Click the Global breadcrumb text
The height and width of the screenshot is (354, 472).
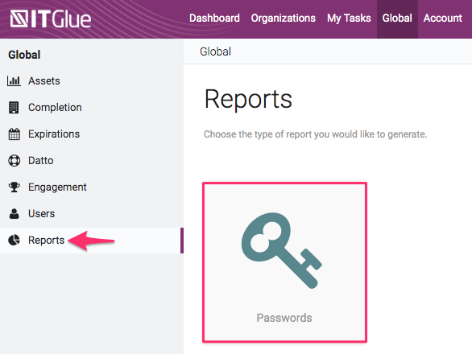pyautogui.click(x=216, y=51)
